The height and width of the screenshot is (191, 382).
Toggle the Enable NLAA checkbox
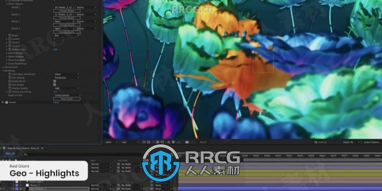pyautogui.click(x=55, y=81)
